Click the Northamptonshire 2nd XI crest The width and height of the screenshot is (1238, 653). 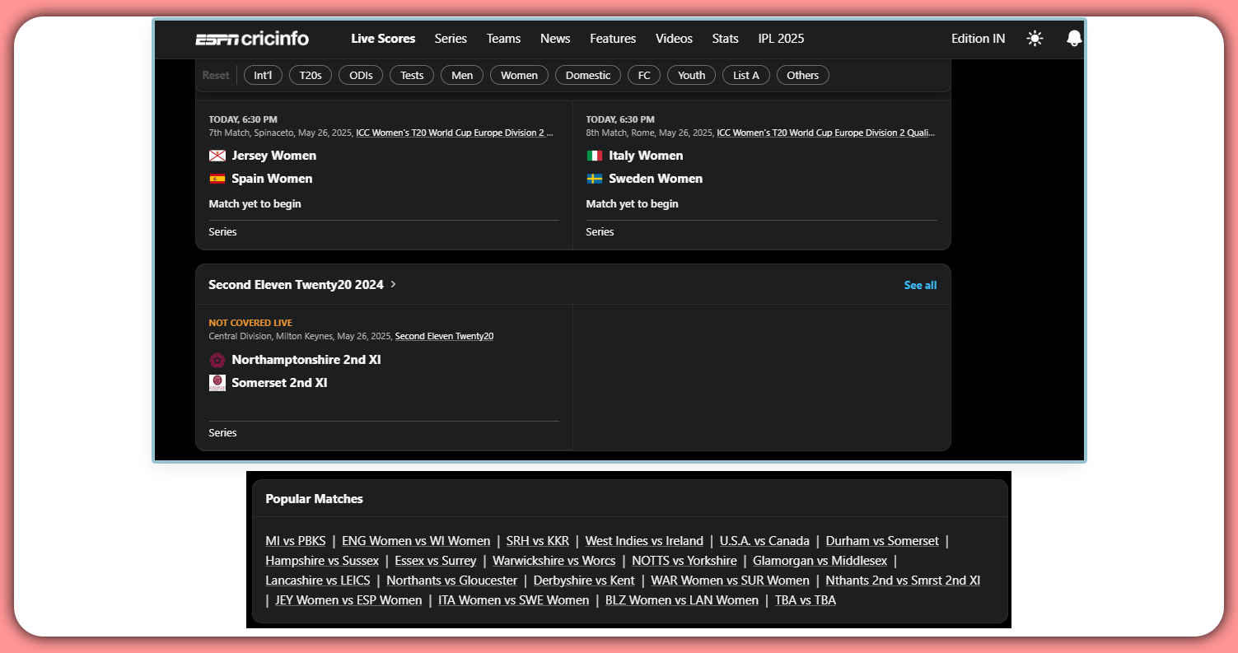pyautogui.click(x=217, y=360)
